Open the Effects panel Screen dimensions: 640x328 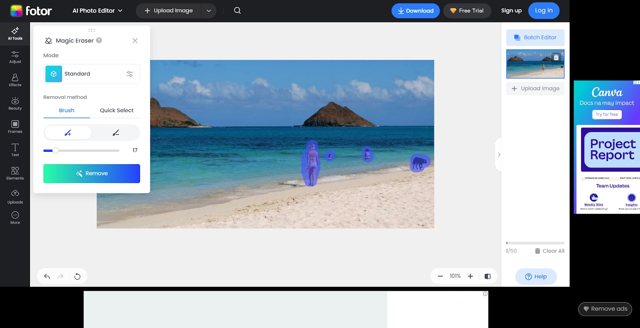(15, 80)
